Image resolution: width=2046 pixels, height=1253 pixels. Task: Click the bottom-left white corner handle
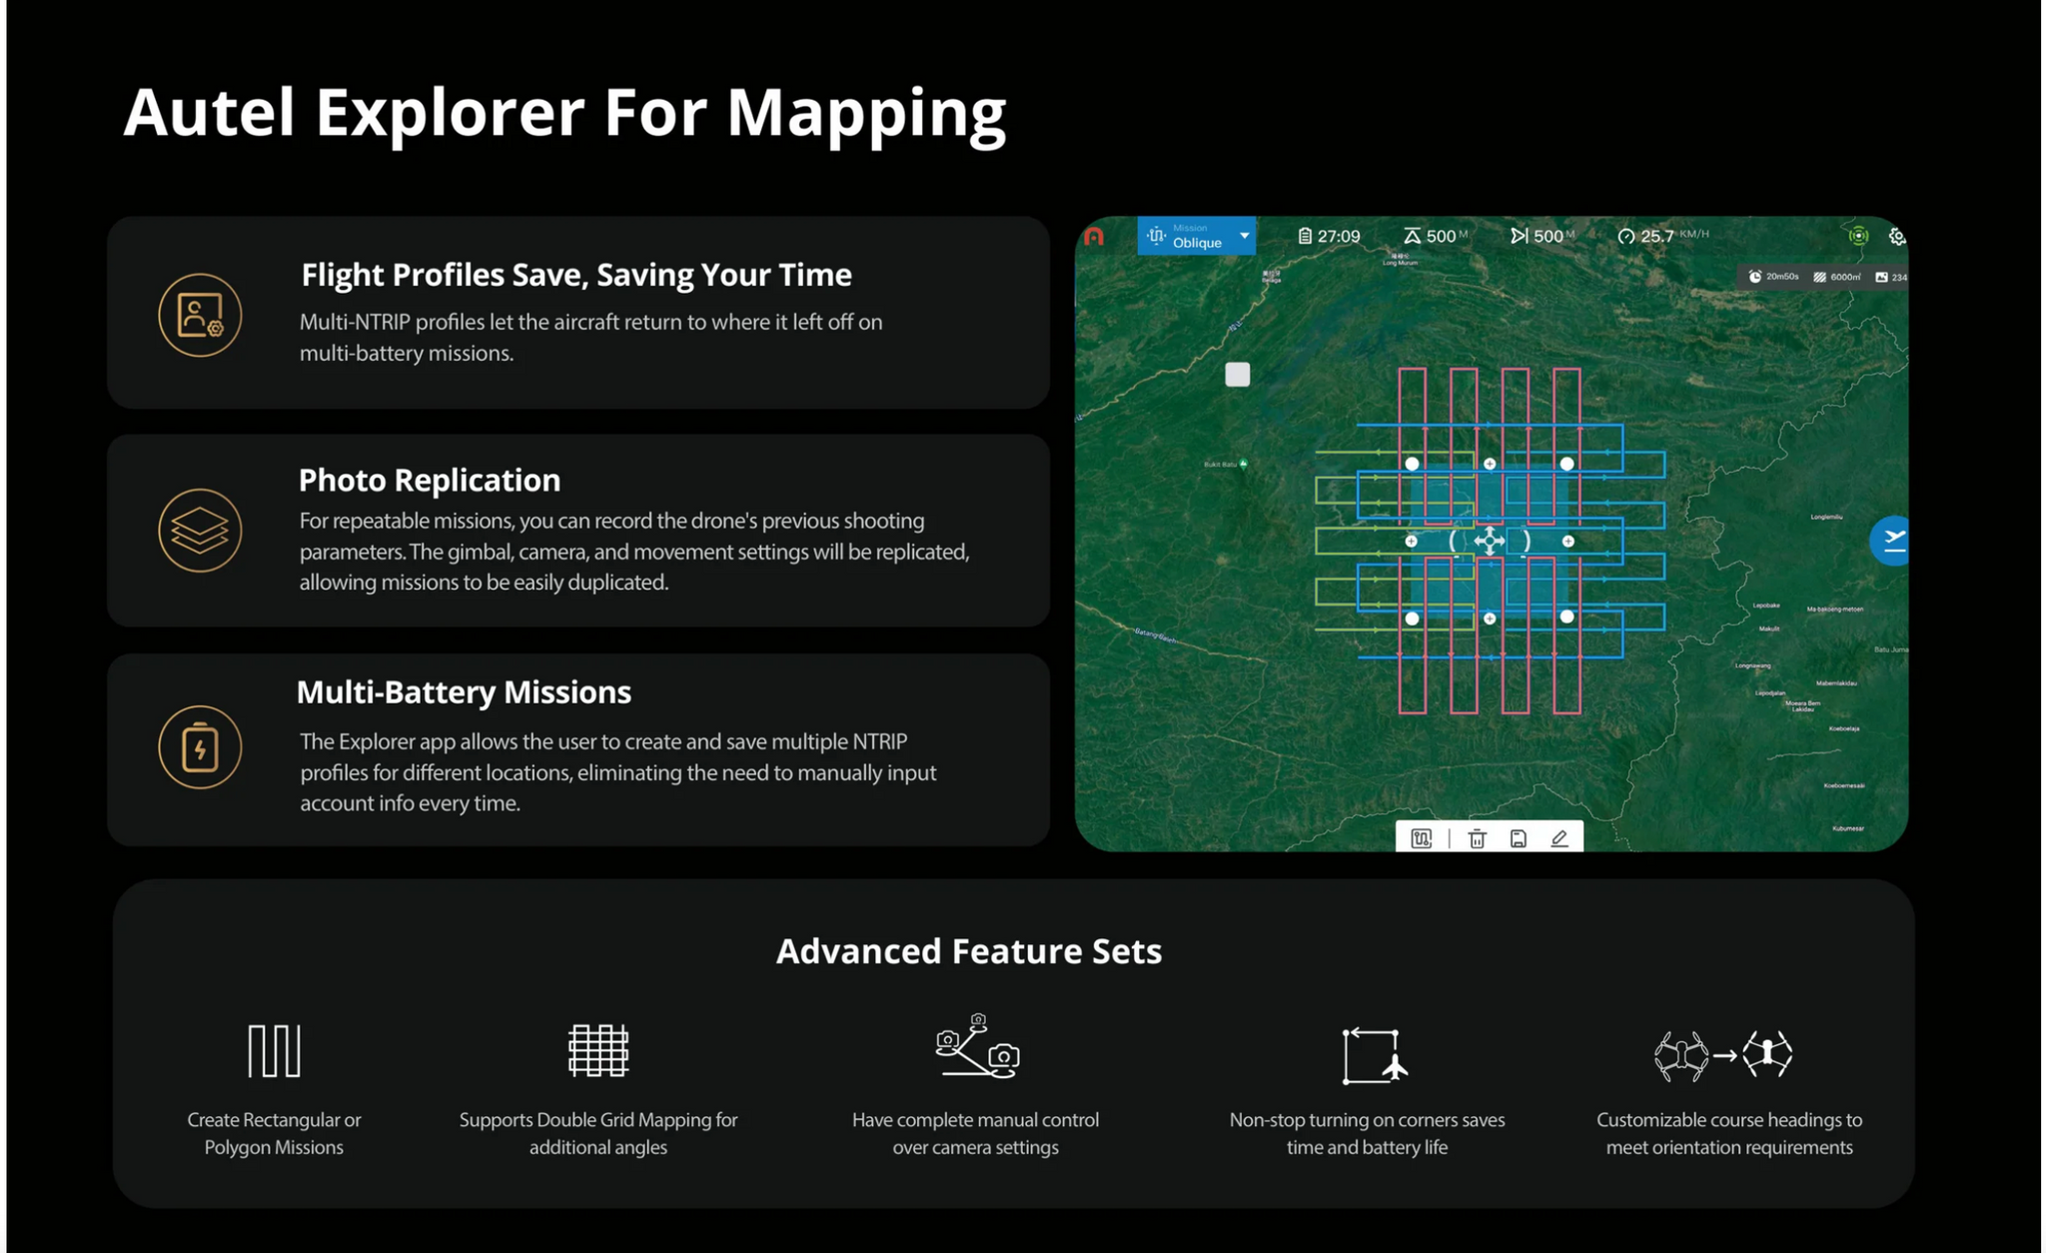[1412, 619]
